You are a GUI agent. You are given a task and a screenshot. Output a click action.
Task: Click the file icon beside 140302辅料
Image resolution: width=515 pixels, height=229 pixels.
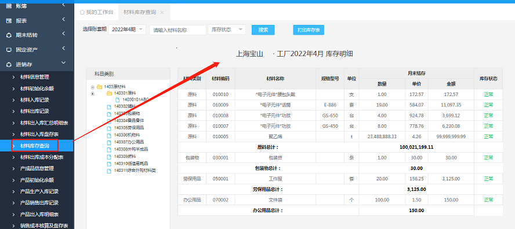(109, 107)
